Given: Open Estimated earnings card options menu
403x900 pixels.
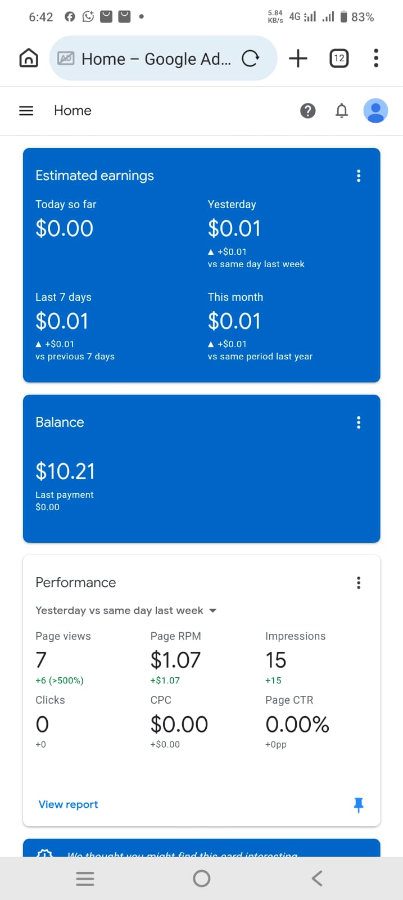Looking at the screenshot, I should (358, 176).
